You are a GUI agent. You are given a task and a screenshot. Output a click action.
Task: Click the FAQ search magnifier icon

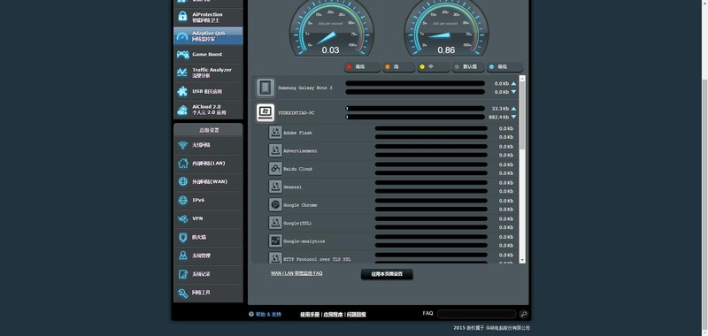pyautogui.click(x=523, y=314)
